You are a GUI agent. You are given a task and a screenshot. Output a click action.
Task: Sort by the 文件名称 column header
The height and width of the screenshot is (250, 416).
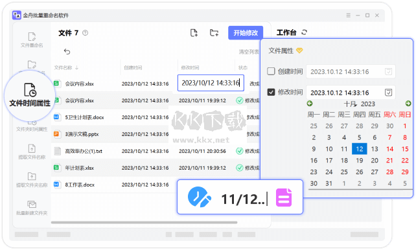coord(66,67)
